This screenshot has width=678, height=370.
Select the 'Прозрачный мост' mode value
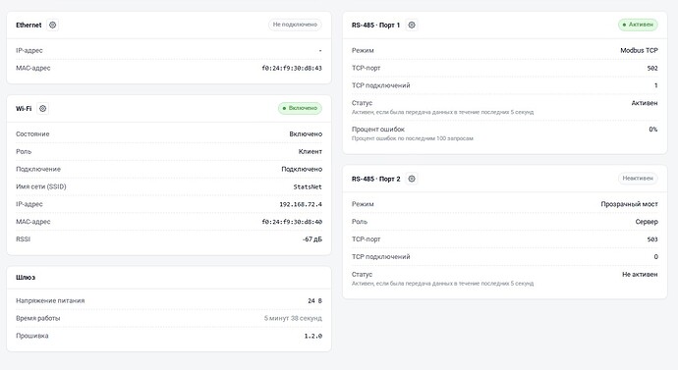(629, 204)
